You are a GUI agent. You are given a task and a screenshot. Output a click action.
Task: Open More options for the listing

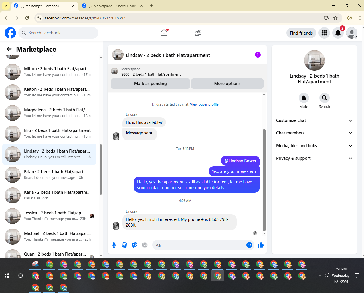pyautogui.click(x=227, y=84)
